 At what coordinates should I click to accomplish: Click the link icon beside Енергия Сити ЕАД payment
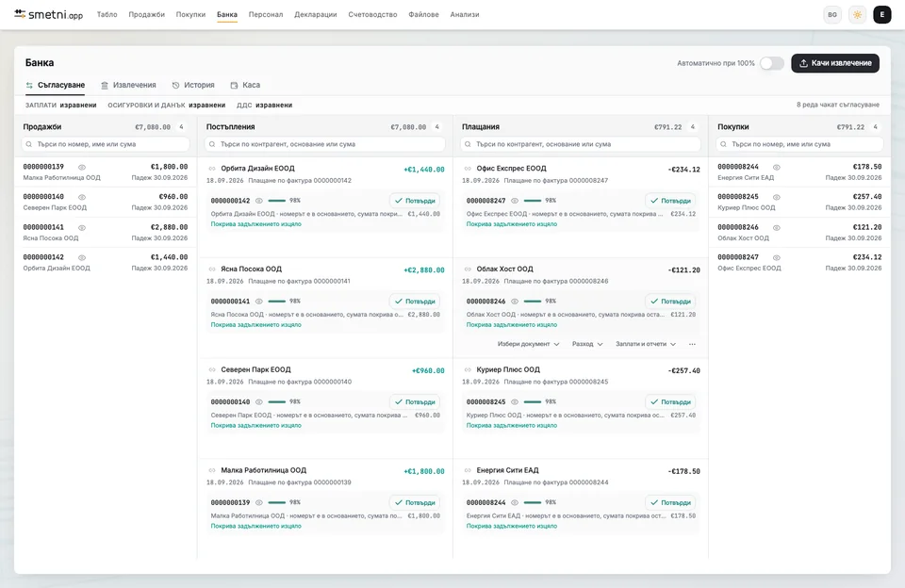pos(468,471)
